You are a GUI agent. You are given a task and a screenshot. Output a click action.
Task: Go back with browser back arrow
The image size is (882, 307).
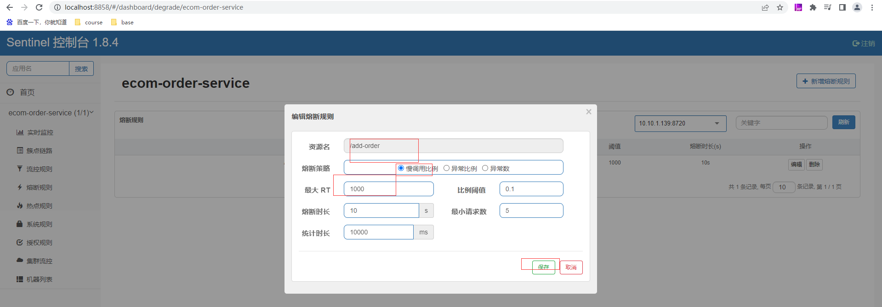pyautogui.click(x=10, y=7)
